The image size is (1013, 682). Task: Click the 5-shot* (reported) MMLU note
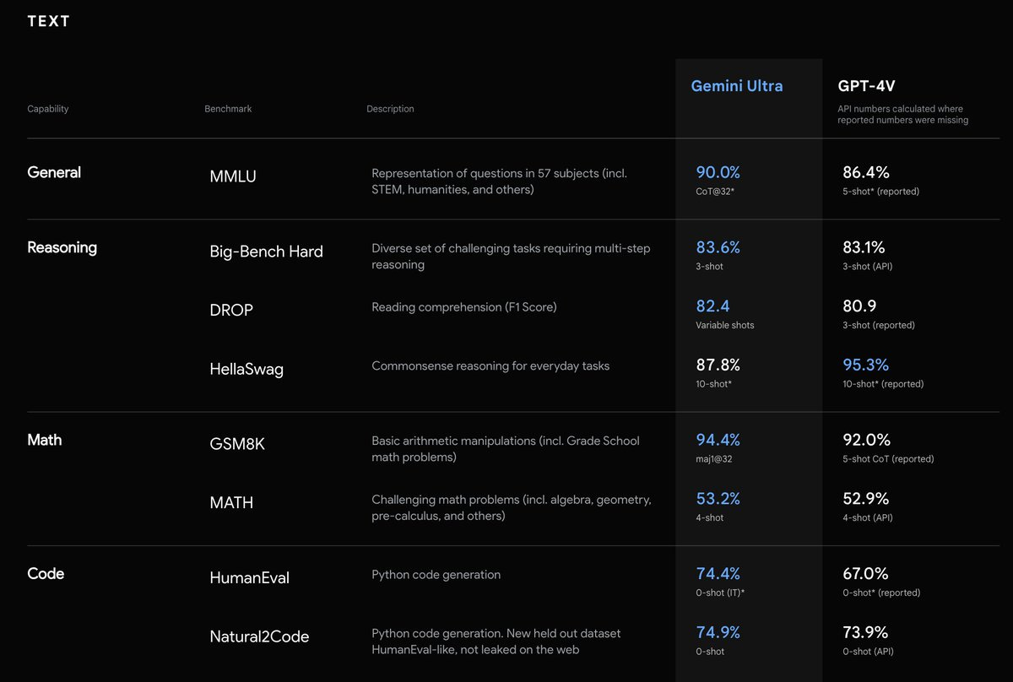[880, 192]
